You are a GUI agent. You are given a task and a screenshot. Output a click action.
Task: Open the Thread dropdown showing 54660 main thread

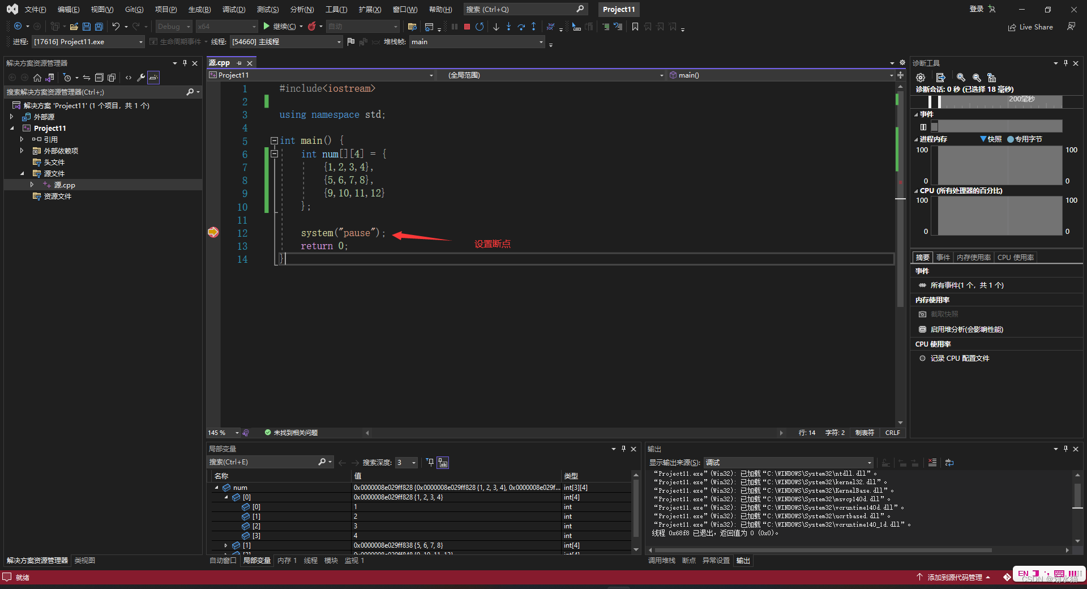[x=286, y=42]
